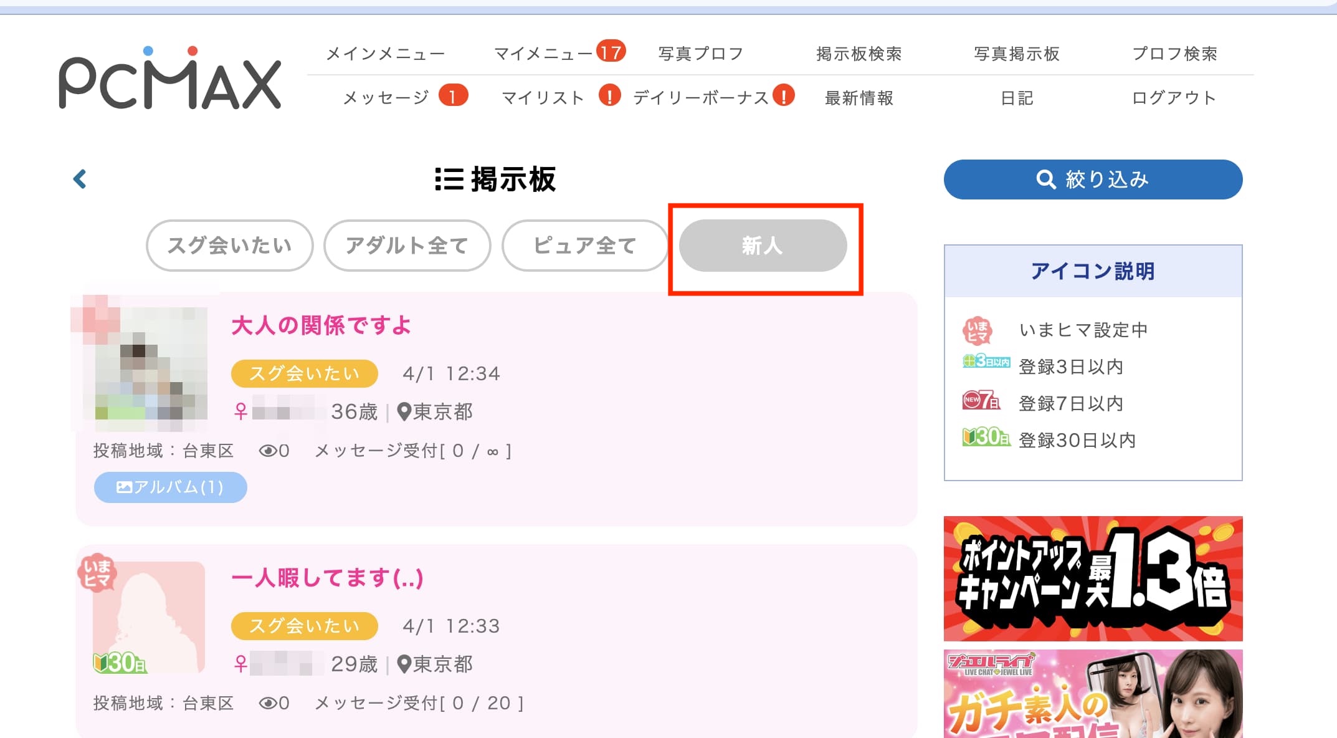Select the ピュア全て filter
This screenshot has height=738, width=1337.
[585, 246]
